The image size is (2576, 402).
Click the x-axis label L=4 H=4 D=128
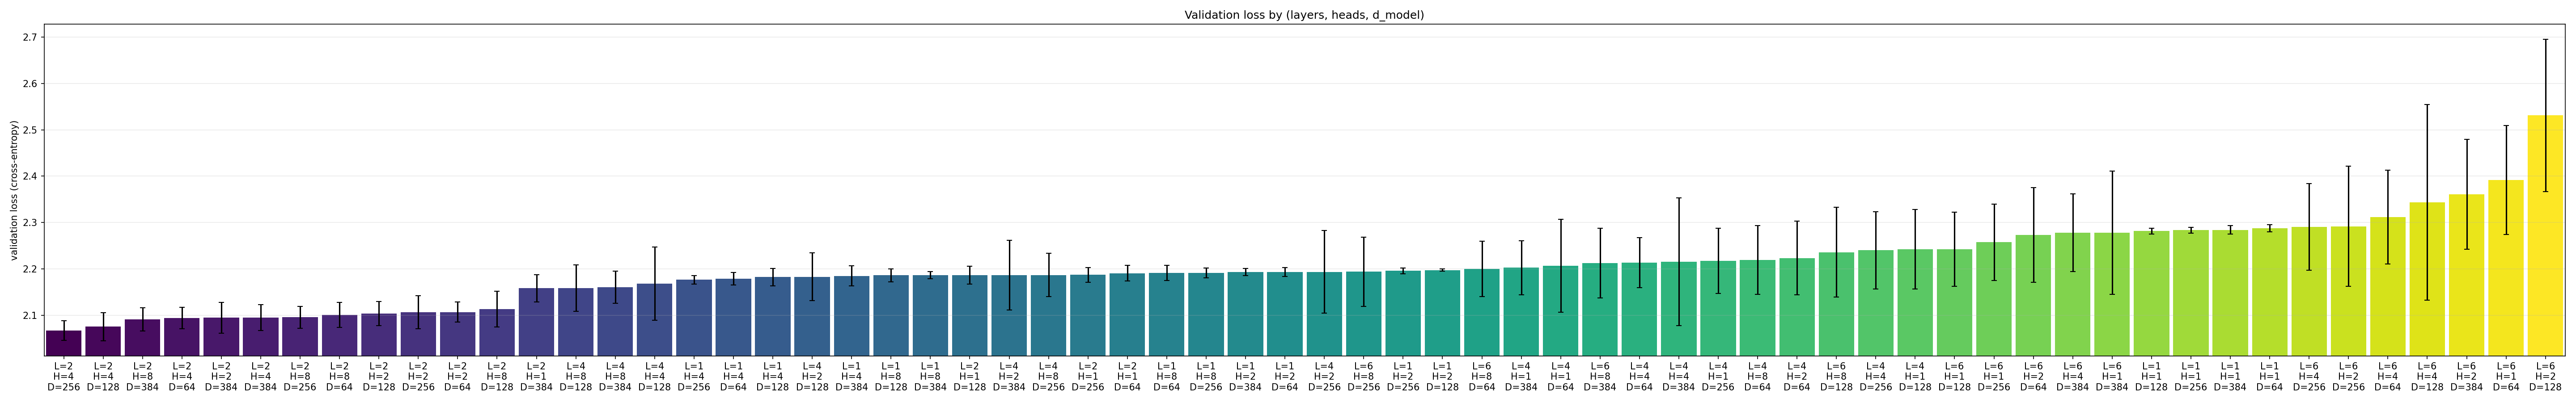[654, 376]
